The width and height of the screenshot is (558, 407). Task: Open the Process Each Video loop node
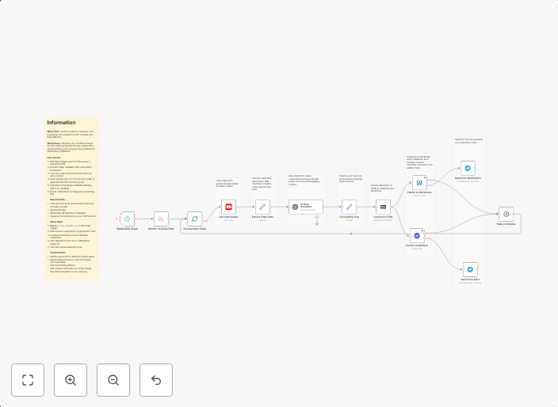(x=194, y=219)
